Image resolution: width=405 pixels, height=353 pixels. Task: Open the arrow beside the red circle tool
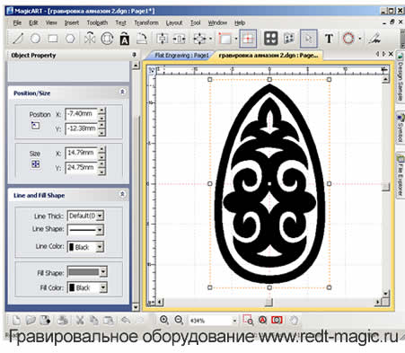click(360, 39)
